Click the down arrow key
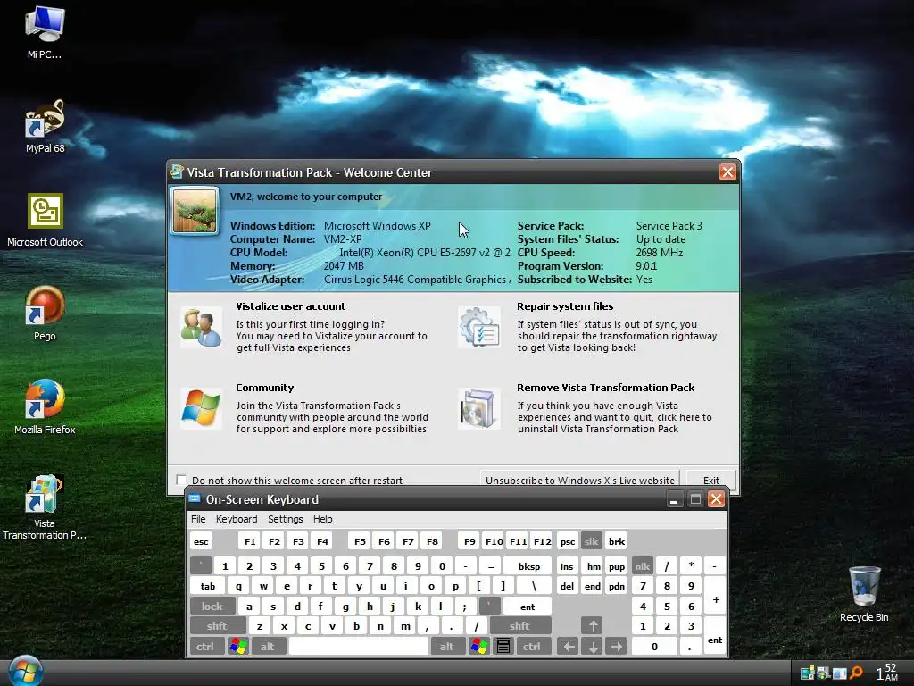Image resolution: width=914 pixels, height=686 pixels. [593, 647]
